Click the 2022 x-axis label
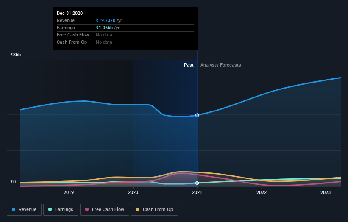This screenshot has height=222, width=348. tap(262, 192)
